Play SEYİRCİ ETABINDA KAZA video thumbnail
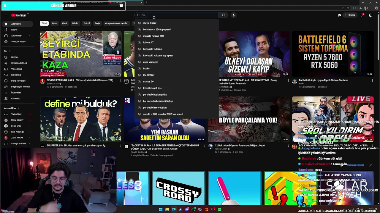Image resolution: width=380 pixels, height=213 pixels. click(80, 54)
